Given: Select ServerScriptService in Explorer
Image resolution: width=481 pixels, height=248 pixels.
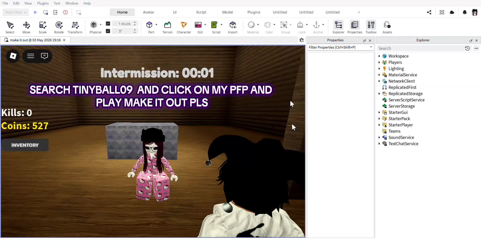Looking at the screenshot, I should tap(406, 100).
